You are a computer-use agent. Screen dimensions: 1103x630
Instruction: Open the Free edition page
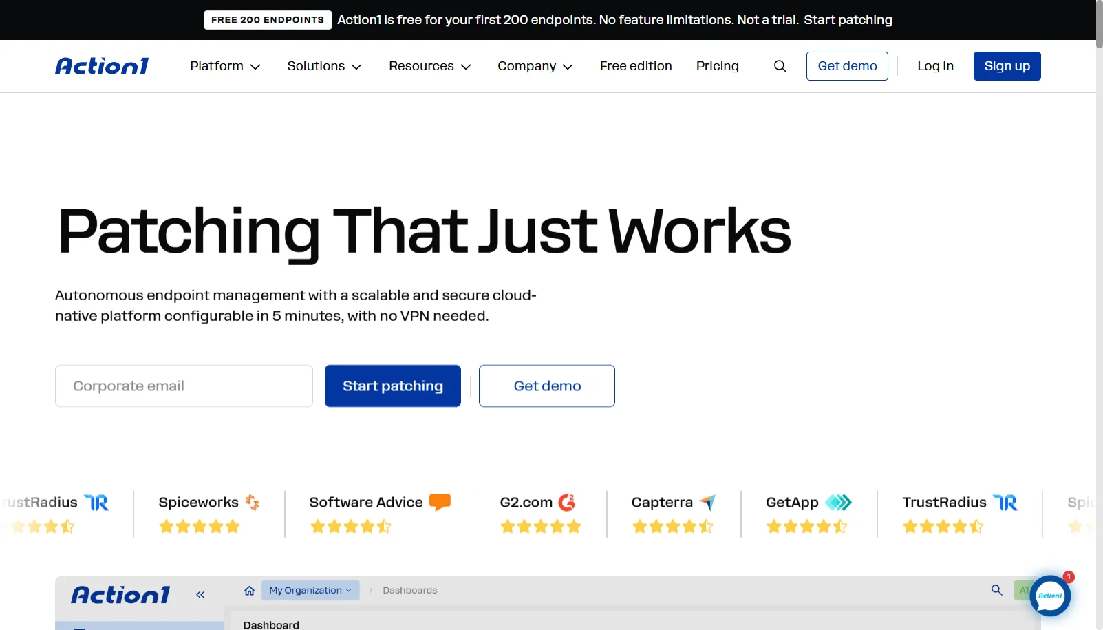pyautogui.click(x=636, y=66)
